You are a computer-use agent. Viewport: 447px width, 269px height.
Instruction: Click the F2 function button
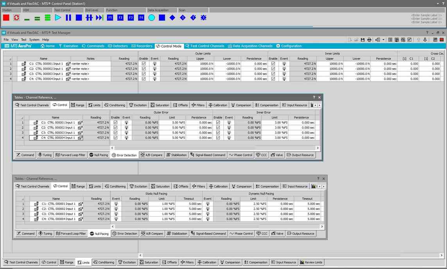pos(120,18)
